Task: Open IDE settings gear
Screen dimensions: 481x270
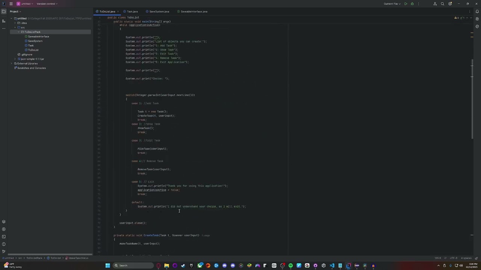Action: [450, 4]
